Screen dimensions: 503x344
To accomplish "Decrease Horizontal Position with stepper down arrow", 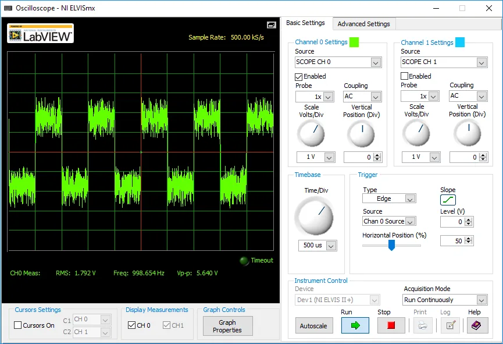I will coord(469,243).
